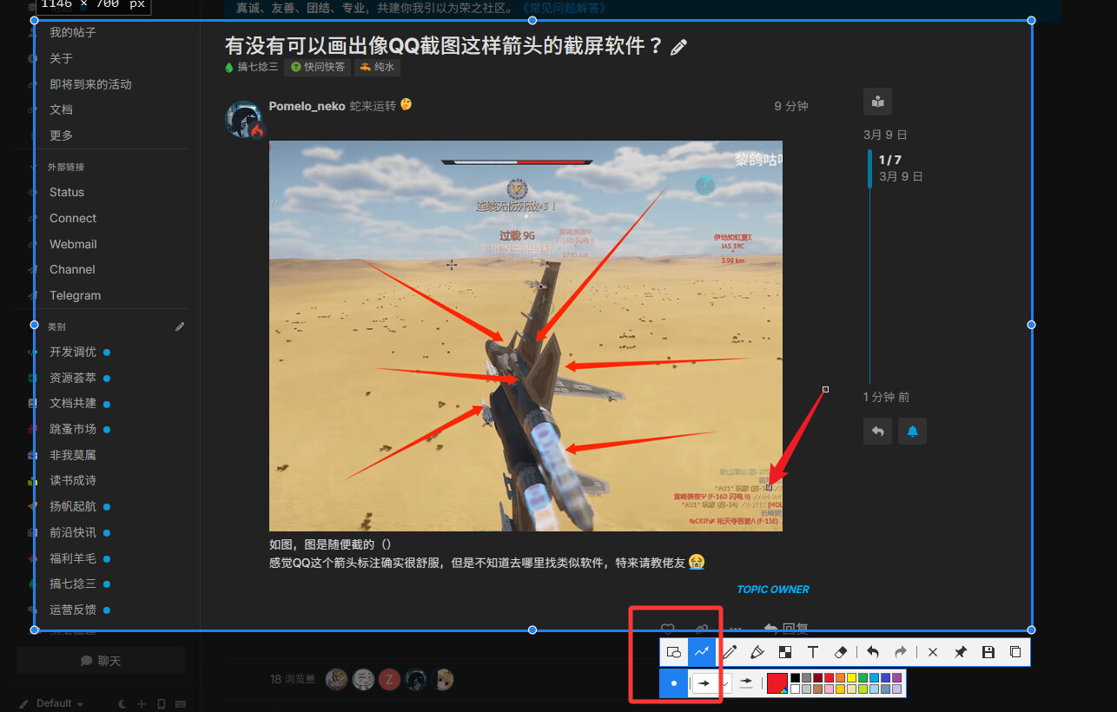Select the mosaic blur tool
The width and height of the screenshot is (1117, 712).
pyautogui.click(x=784, y=652)
